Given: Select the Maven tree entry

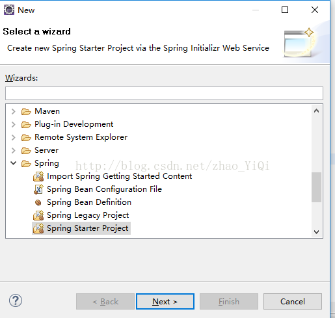Looking at the screenshot, I should [47, 111].
